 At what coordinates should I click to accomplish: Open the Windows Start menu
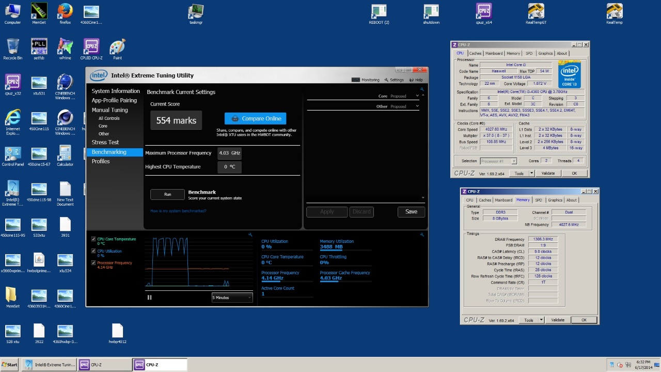point(9,365)
